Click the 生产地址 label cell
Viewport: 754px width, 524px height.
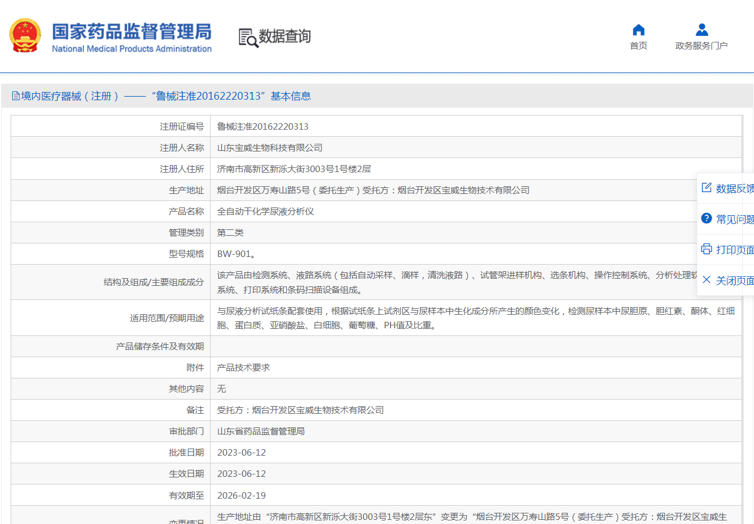[x=111, y=190]
